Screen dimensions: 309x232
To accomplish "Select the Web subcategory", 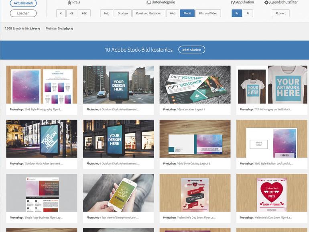I will click(173, 13).
